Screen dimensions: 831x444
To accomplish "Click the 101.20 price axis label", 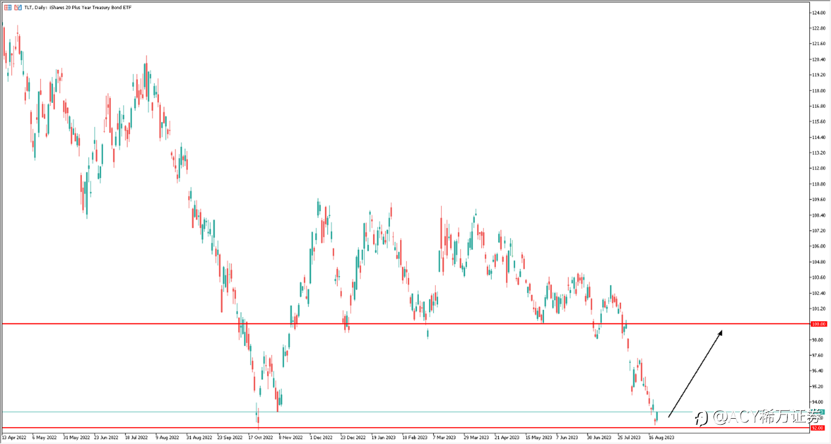I will coord(819,309).
